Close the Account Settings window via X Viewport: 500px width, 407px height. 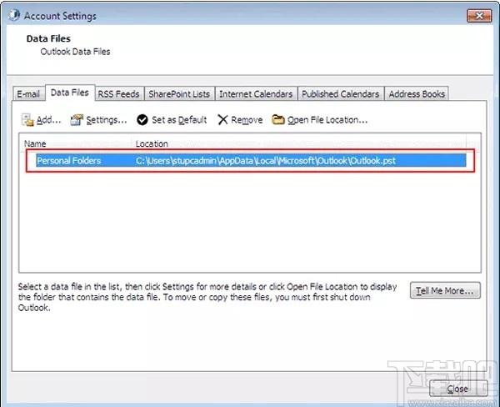point(478,15)
